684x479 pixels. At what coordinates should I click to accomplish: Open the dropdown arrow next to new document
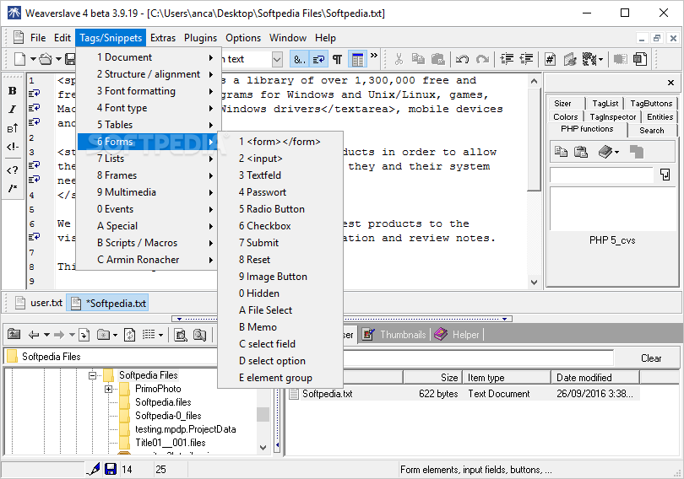(x=33, y=59)
